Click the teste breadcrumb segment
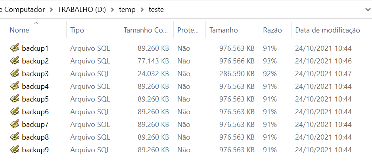This screenshot has width=372, height=163. coord(156,10)
